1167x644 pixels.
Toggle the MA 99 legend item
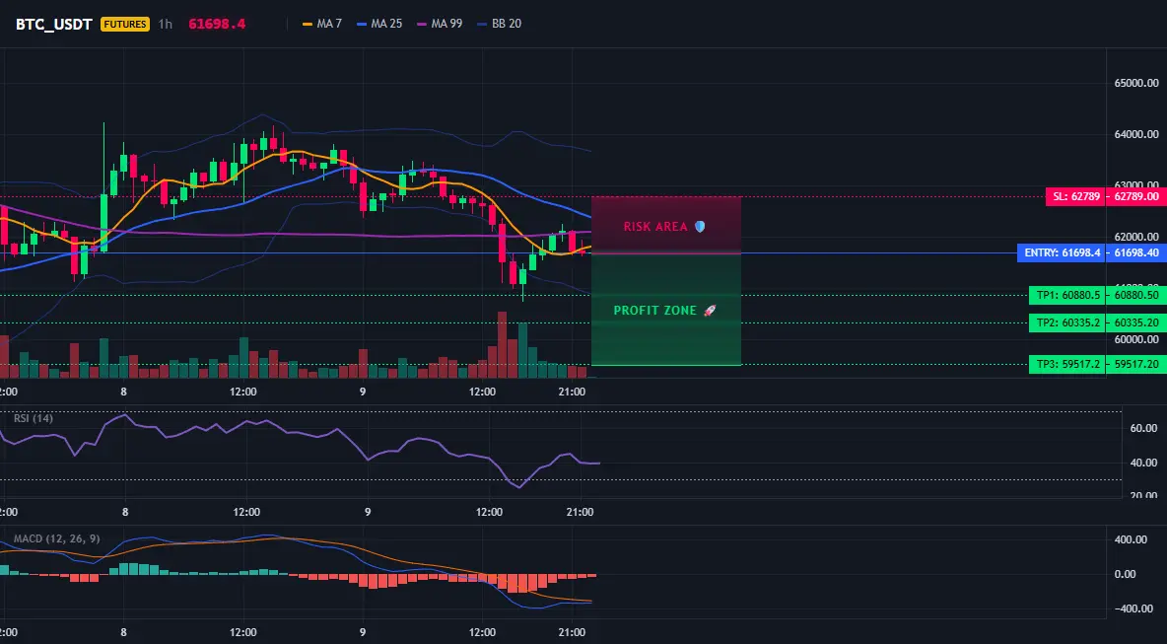click(x=440, y=24)
